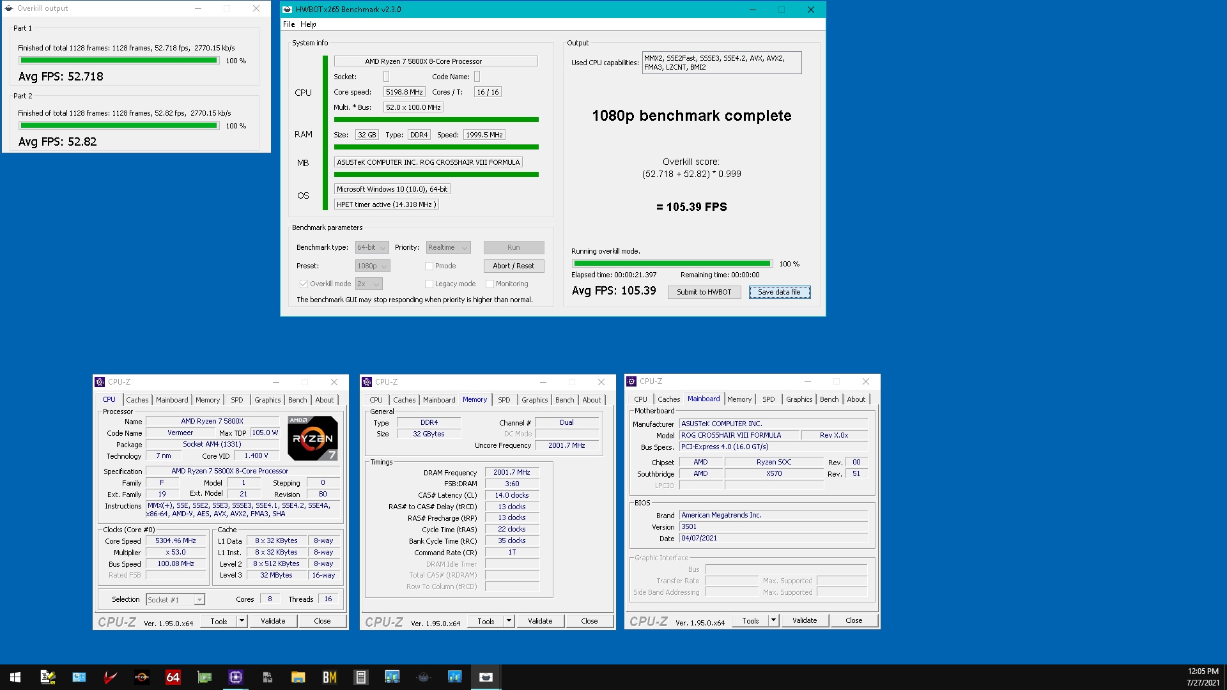Click the Run button
Screen dimensions: 1227x690
click(514, 248)
